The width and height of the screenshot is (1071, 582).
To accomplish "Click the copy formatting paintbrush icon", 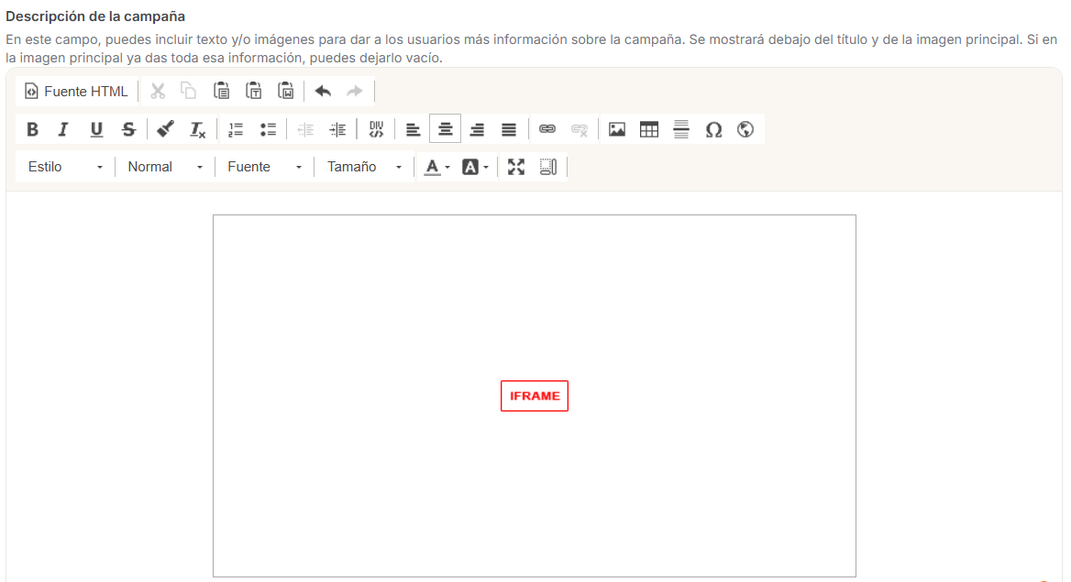I will click(165, 129).
